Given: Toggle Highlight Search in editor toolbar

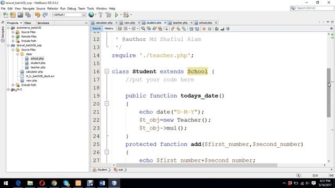Looking at the screenshot, I should coord(160,29).
